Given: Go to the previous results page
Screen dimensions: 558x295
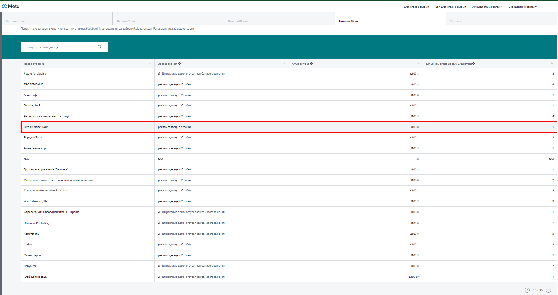Looking at the screenshot, I should pos(527,290).
